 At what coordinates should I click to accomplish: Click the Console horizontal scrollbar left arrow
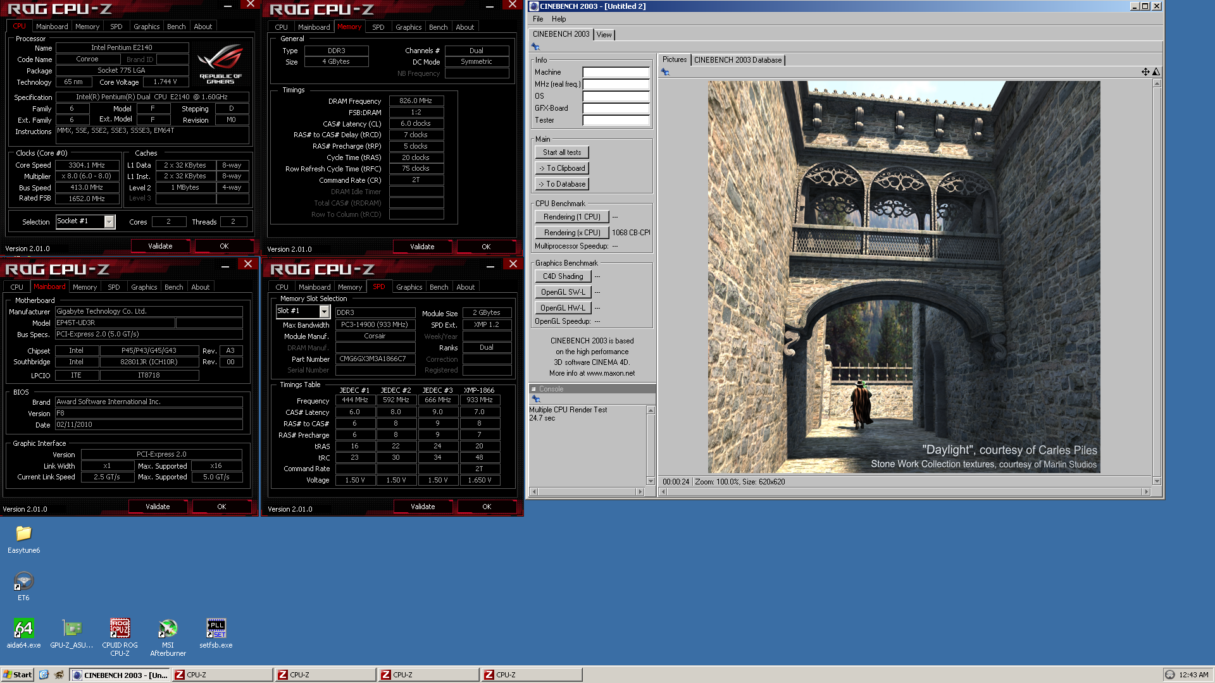coord(534,491)
